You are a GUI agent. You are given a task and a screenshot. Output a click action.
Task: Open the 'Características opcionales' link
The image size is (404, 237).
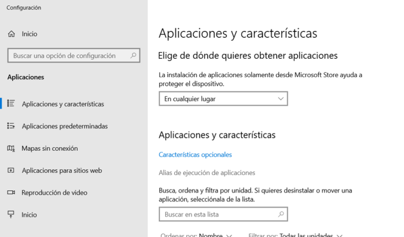coord(195,154)
